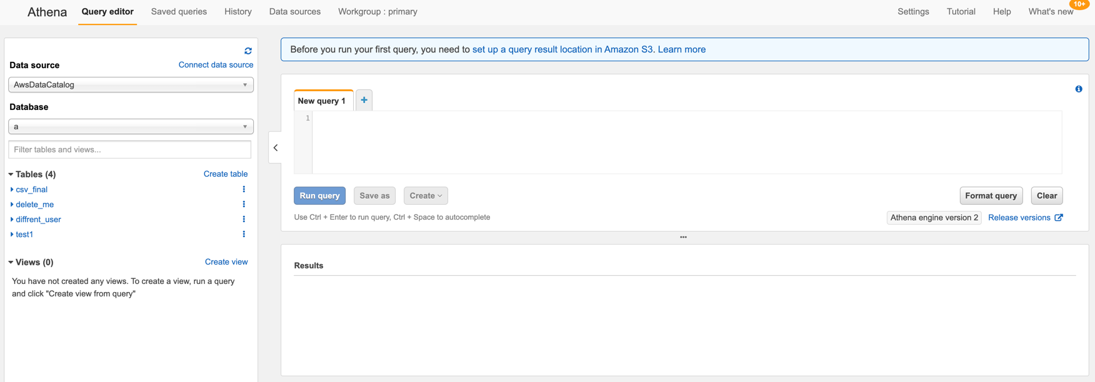1095x382 pixels.
Task: Select the diffrent_user table name
Action: (38, 219)
